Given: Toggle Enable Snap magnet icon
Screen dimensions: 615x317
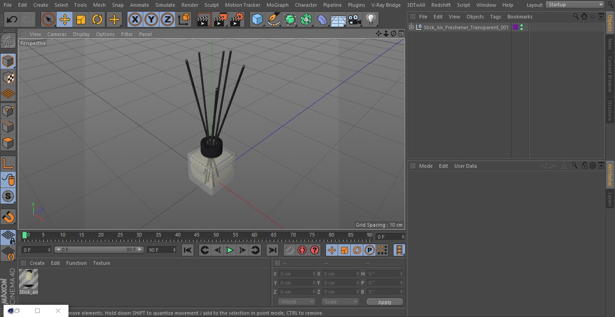Looking at the screenshot, I should (8, 217).
